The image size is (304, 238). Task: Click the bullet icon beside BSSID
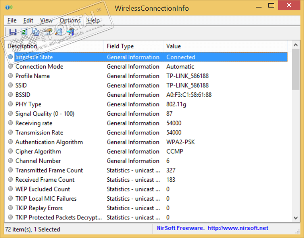[x=10, y=94]
